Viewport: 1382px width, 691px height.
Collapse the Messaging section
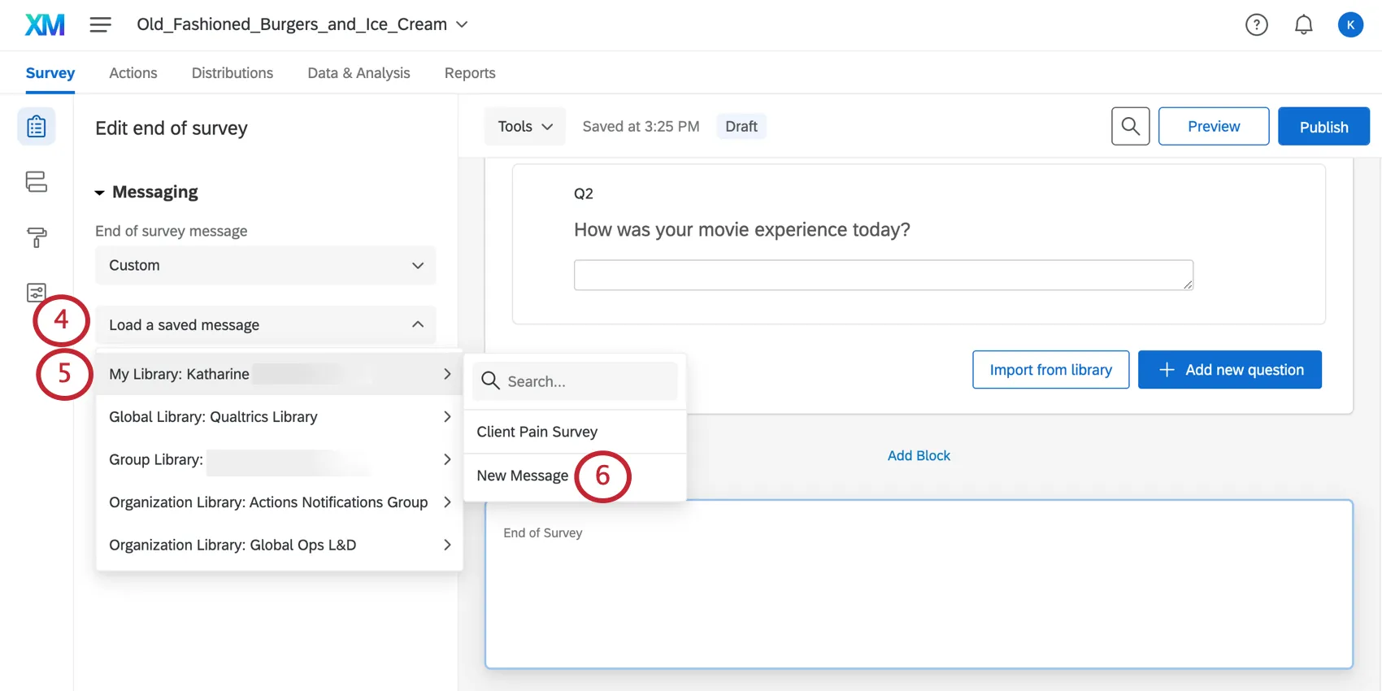coord(147,193)
